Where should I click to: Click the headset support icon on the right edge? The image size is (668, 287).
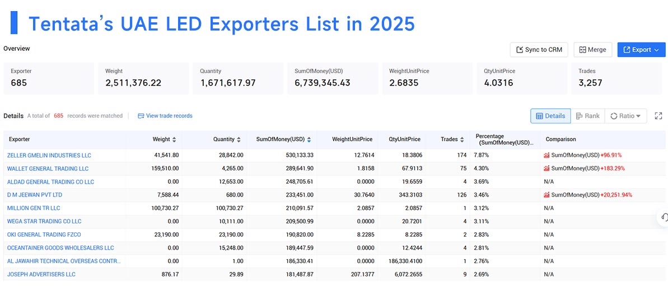point(664,217)
